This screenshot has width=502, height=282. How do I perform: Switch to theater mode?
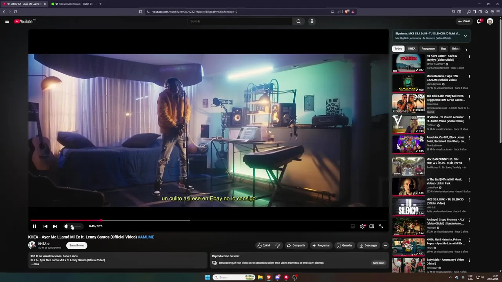372,226
